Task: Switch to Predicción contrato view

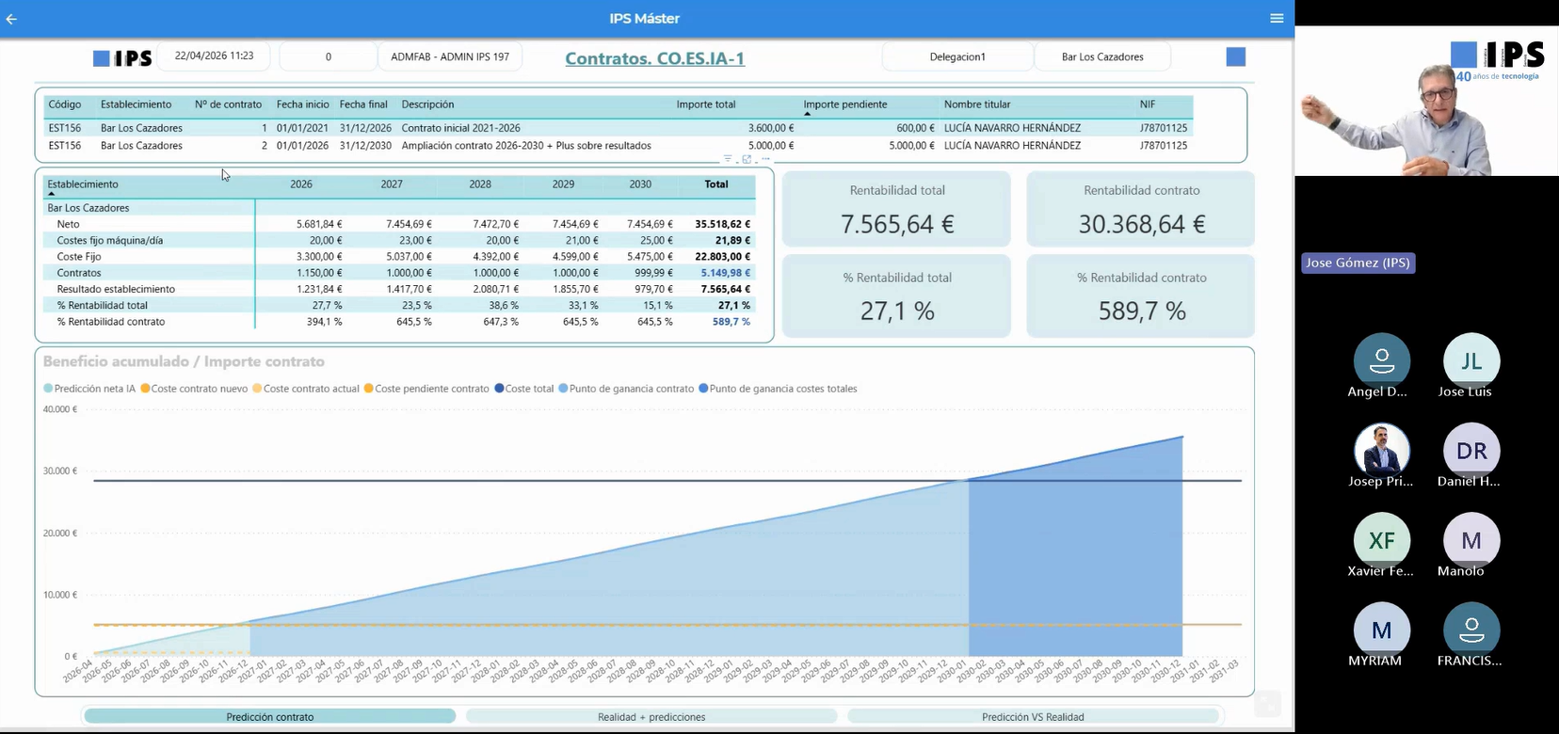Action: [x=270, y=716]
